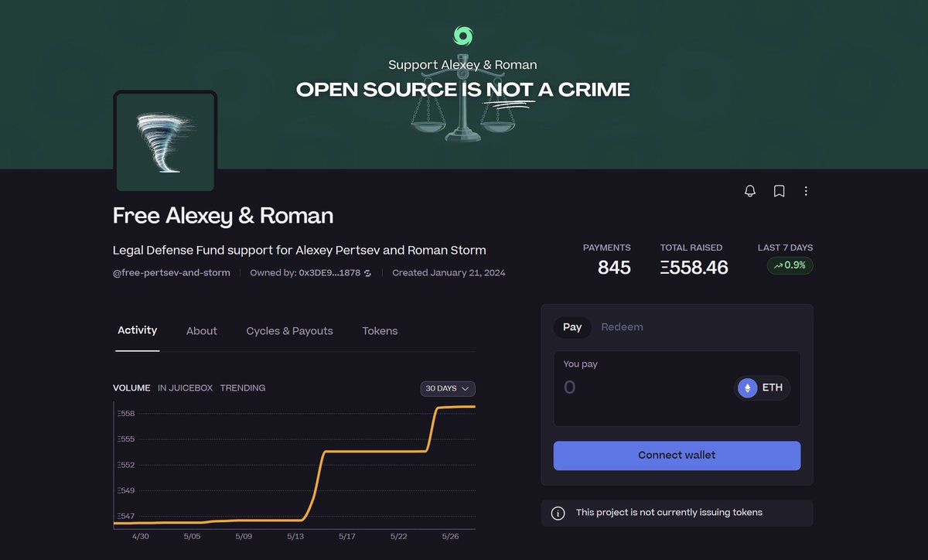
Task: Click the PAYMENTS label
Action: (607, 248)
